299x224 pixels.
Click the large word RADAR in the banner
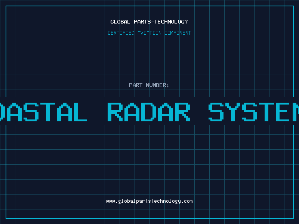coord(148,112)
